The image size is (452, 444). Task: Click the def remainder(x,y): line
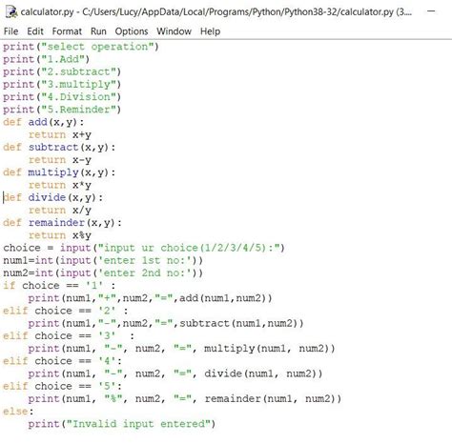pyautogui.click(x=62, y=223)
